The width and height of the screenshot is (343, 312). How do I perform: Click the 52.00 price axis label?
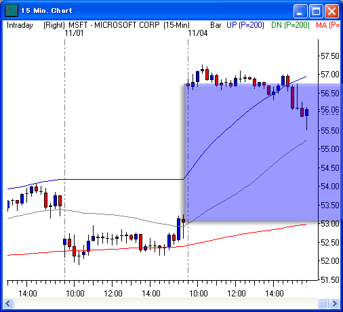(x=330, y=261)
